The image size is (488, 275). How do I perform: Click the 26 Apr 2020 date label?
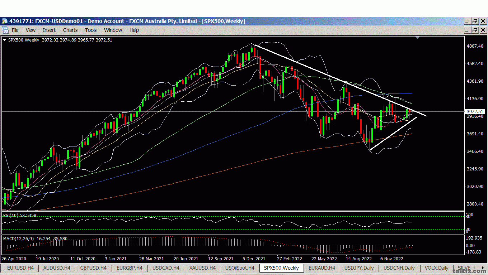pos(14,259)
